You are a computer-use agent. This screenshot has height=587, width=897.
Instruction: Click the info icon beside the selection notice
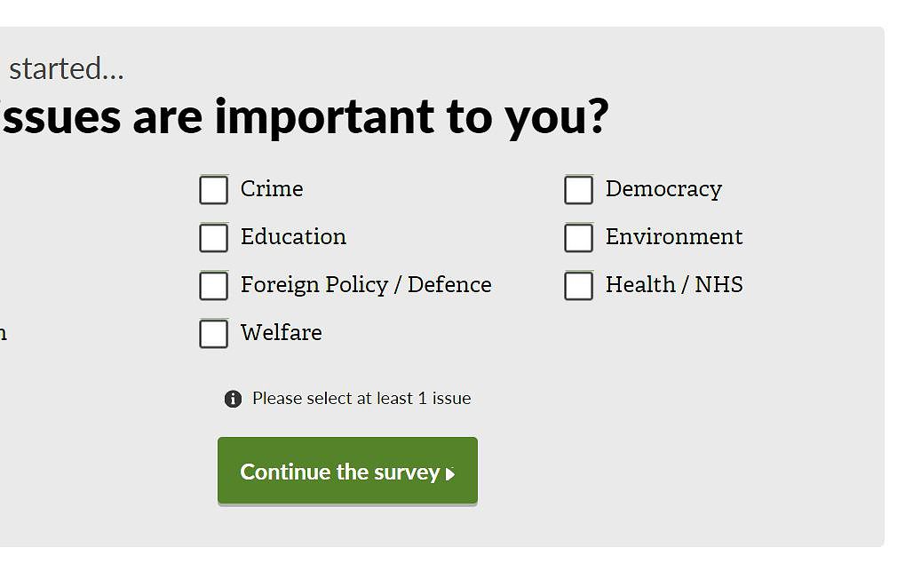tap(233, 399)
